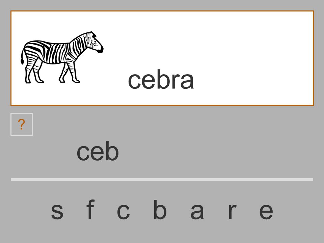Screen dimensions: 324x243
Task: Click the typed "e" in answer "ceb"
Action: tap(97, 153)
